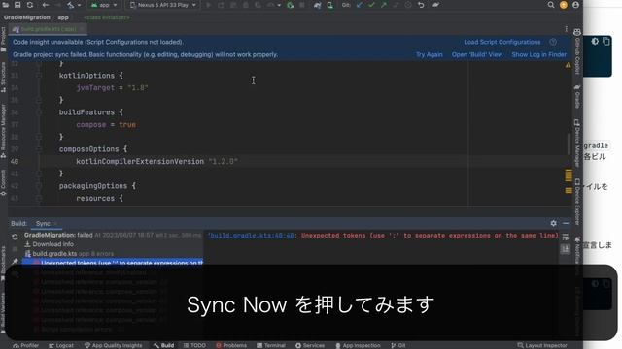Open the Project tool window
The image size is (622, 349).
tap(4, 40)
